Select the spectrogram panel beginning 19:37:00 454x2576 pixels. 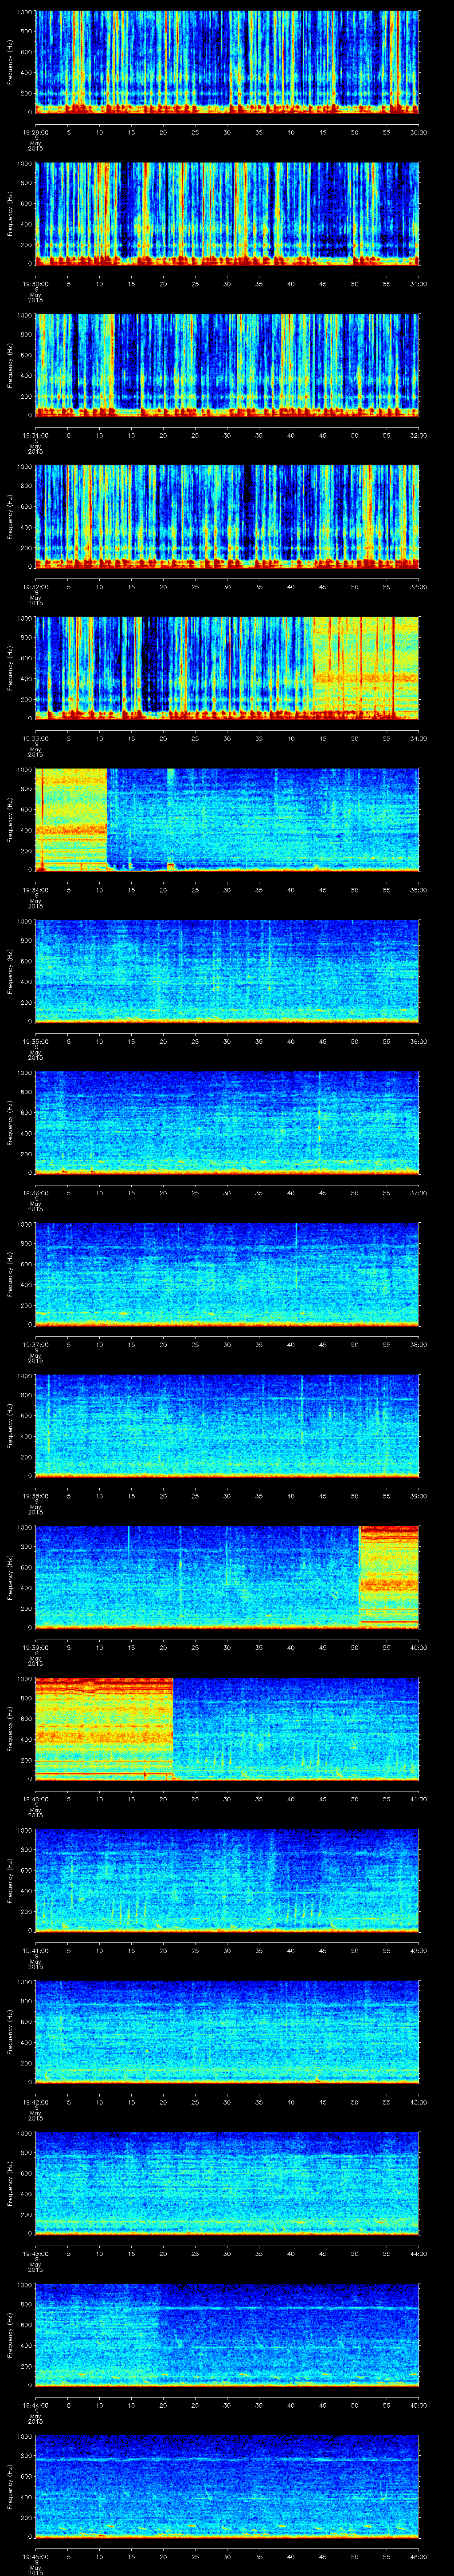pyautogui.click(x=227, y=1274)
